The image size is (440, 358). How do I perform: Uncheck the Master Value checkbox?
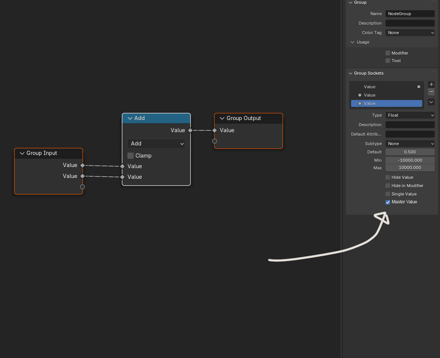tap(388, 202)
